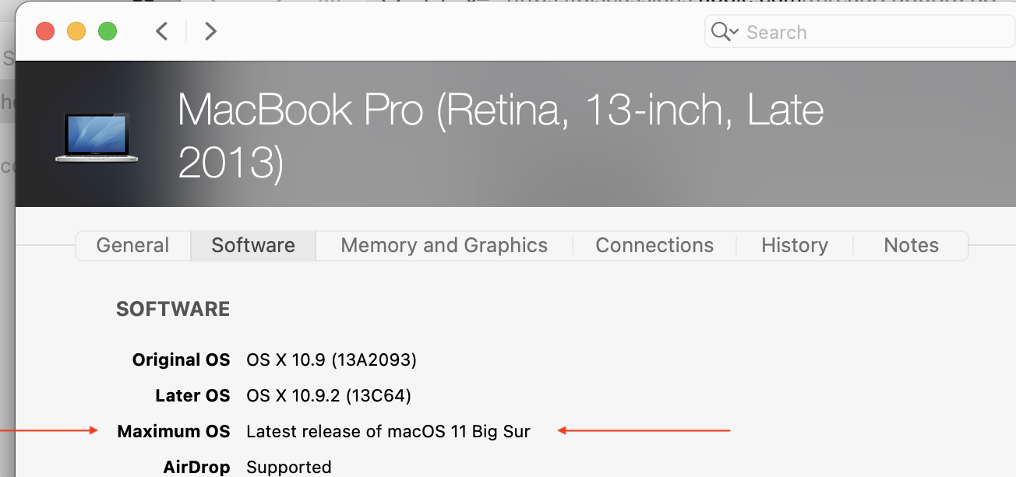Show the Connections tab
The height and width of the screenshot is (477, 1016).
654,246
